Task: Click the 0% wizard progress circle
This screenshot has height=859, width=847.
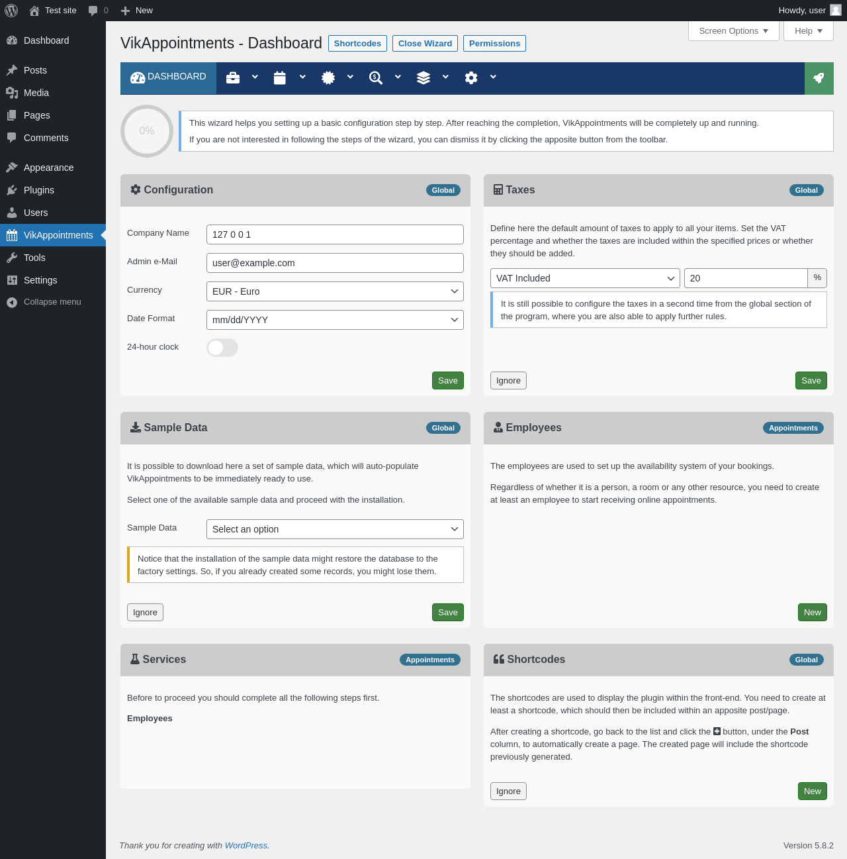Action: pyautogui.click(x=147, y=131)
